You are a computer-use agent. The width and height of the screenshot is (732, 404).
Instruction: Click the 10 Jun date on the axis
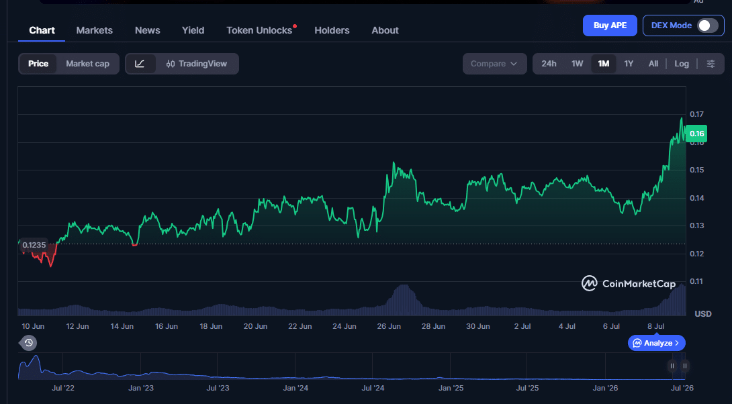(x=33, y=326)
